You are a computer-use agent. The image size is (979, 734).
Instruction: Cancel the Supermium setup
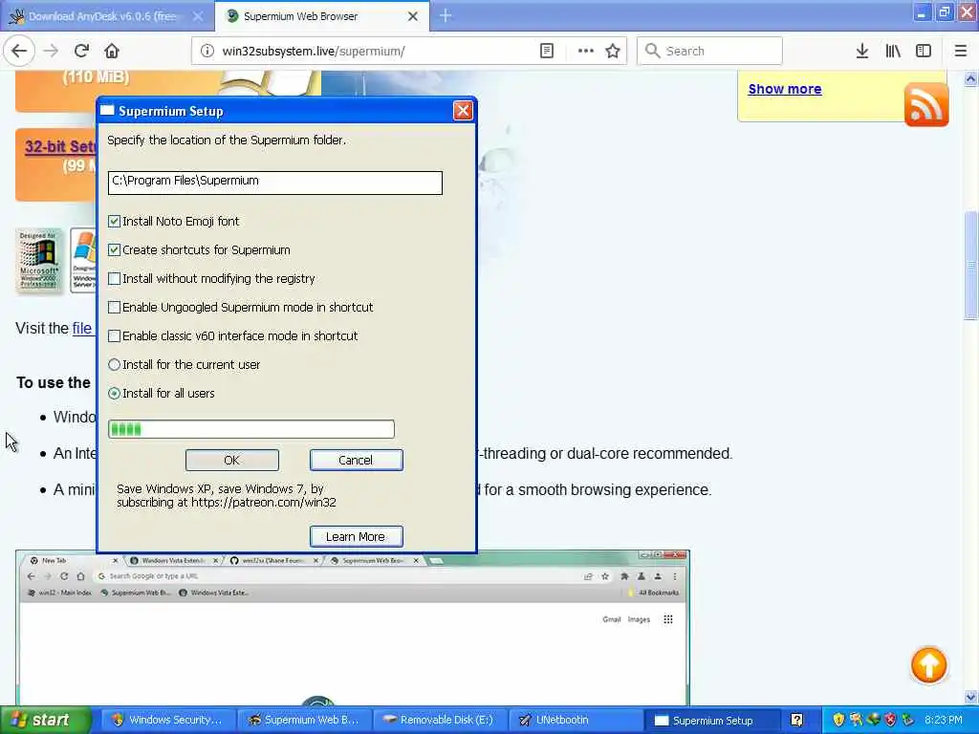point(356,460)
